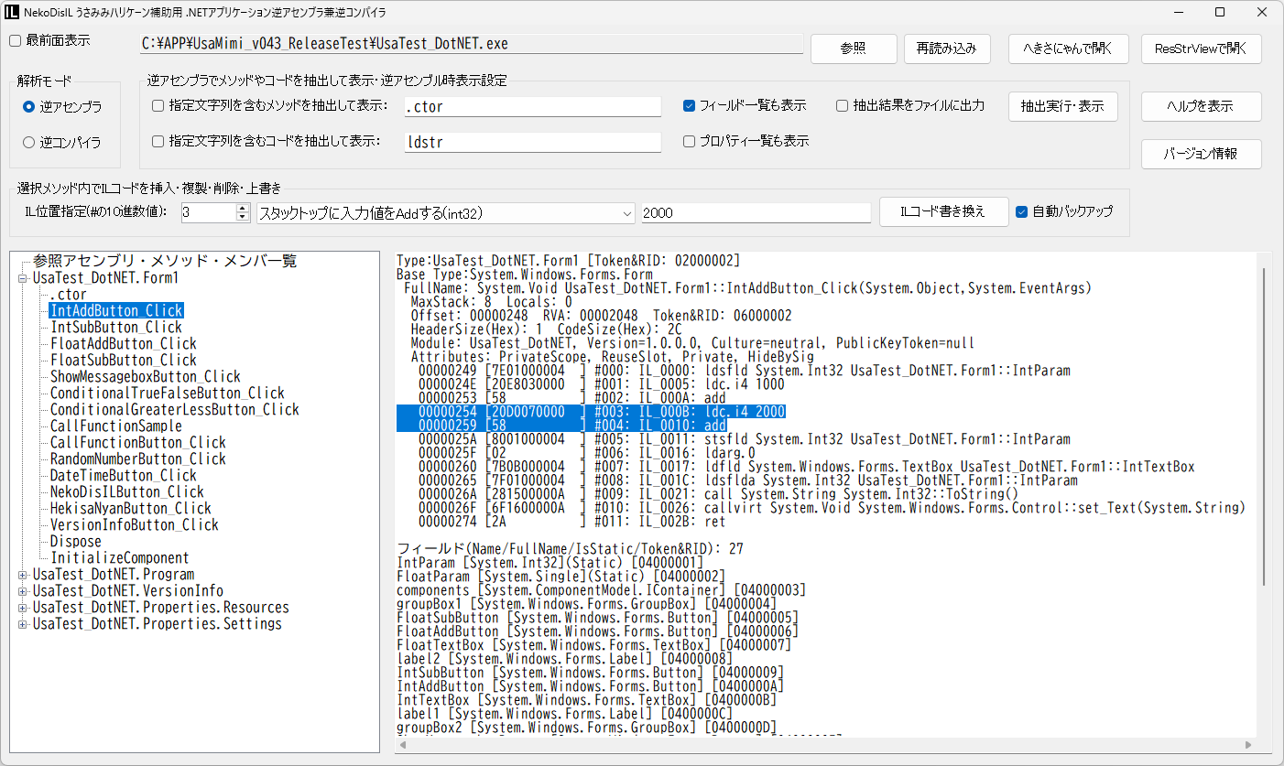Image resolution: width=1284 pixels, height=766 pixels.
Task: Click the 参照アセンブリ・メソッド・メンバ一覧 root node
Action: click(165, 262)
